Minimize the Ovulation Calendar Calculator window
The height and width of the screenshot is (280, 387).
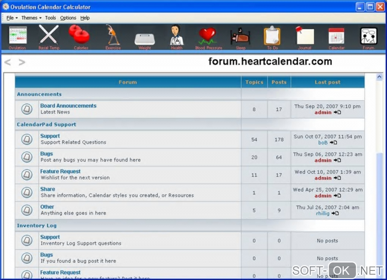click(x=360, y=7)
